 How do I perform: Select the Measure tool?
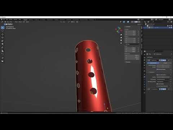[x=3, y=51]
